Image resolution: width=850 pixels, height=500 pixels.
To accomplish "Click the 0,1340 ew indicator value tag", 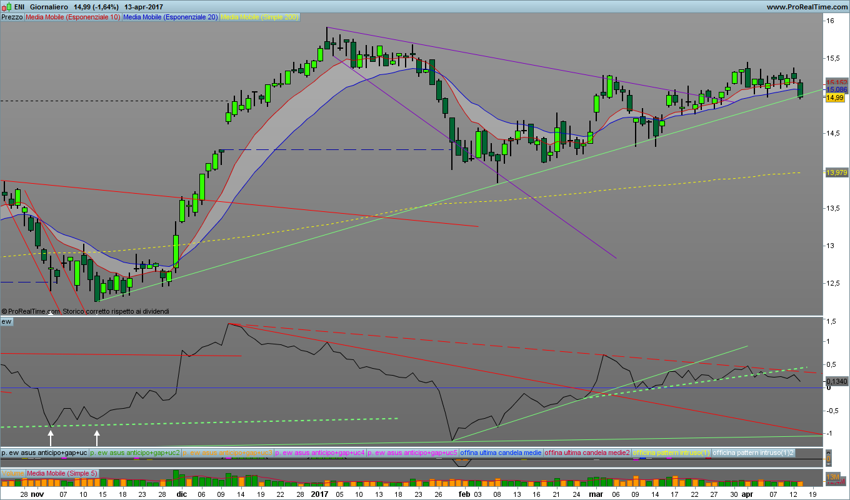I will [836, 381].
